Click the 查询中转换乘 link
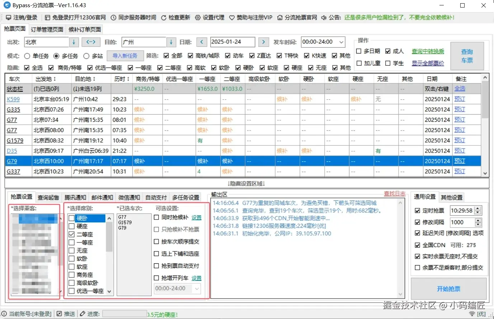The image size is (494, 319). [x=428, y=51]
